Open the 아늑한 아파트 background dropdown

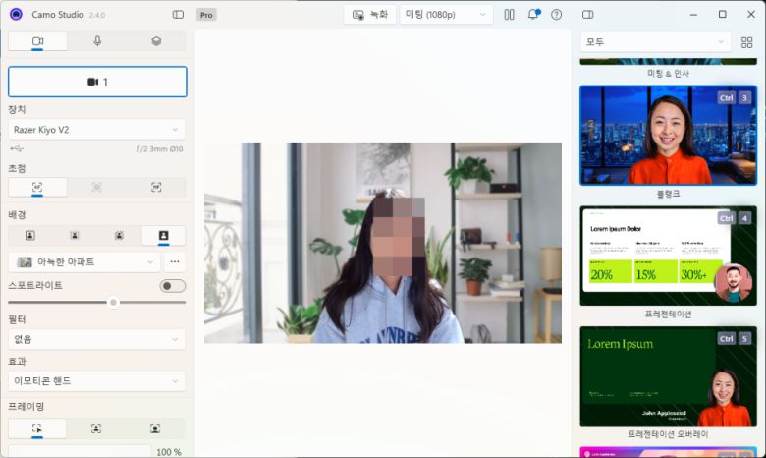[x=84, y=262]
